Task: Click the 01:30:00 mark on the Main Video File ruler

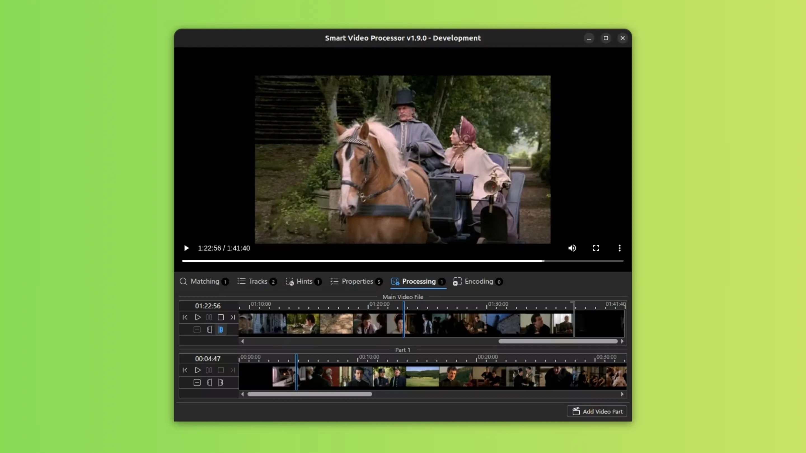Action: 498,304
